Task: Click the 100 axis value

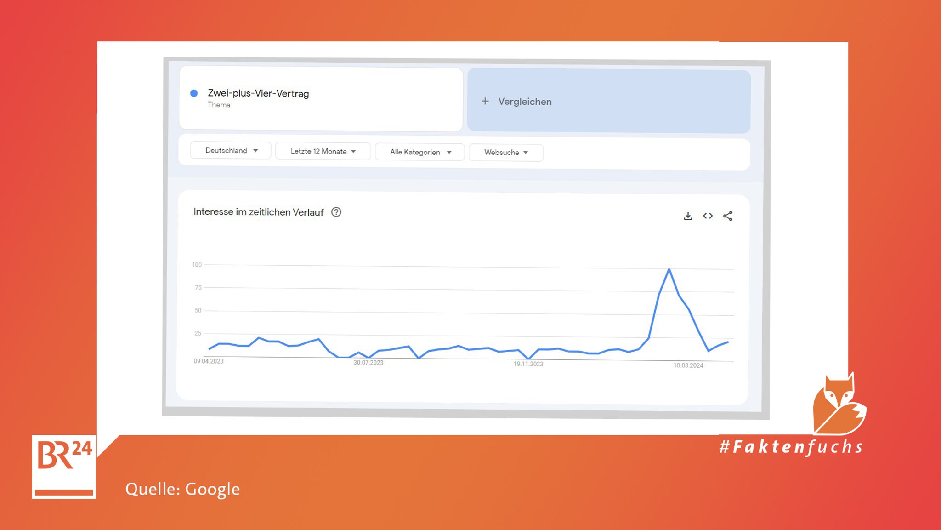Action: click(197, 265)
